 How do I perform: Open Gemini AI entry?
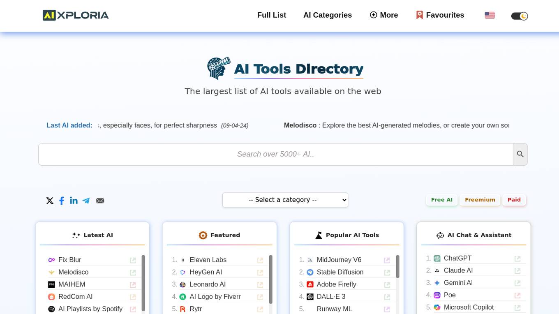point(458,283)
